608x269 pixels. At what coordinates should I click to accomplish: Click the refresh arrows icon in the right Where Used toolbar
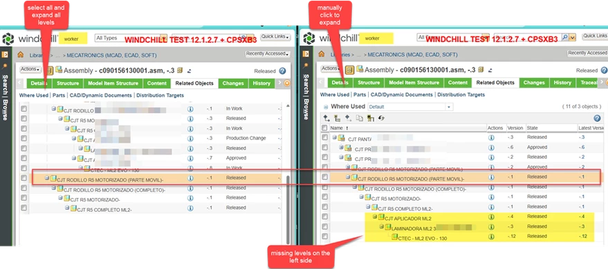pos(381,118)
